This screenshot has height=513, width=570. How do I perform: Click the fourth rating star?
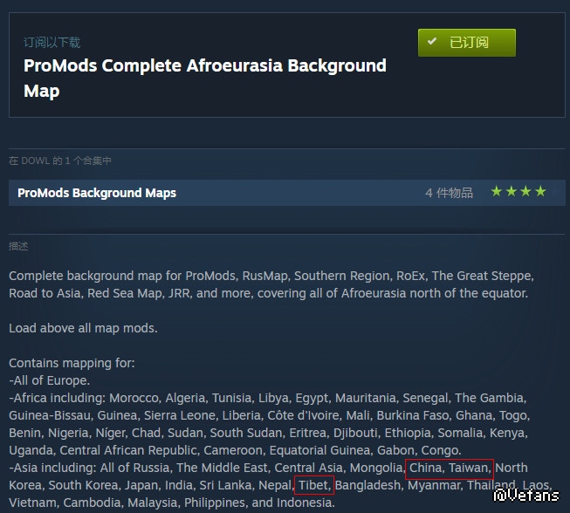click(540, 191)
